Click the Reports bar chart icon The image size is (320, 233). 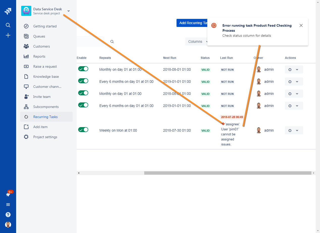pyautogui.click(x=26, y=56)
